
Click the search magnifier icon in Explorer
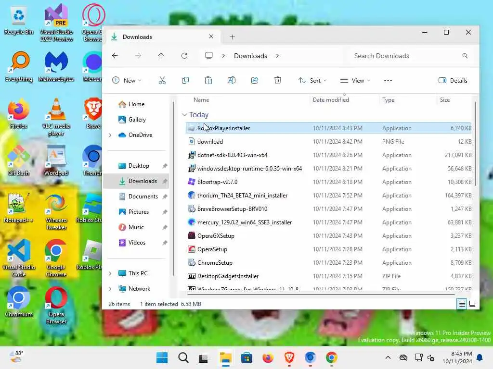(465, 56)
